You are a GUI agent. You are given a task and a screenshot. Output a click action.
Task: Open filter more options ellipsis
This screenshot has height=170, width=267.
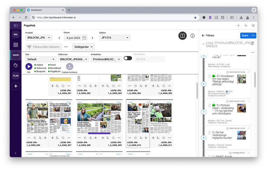click(x=66, y=47)
